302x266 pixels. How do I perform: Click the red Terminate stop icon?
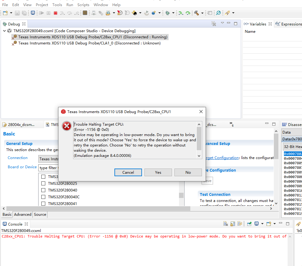point(55,13)
